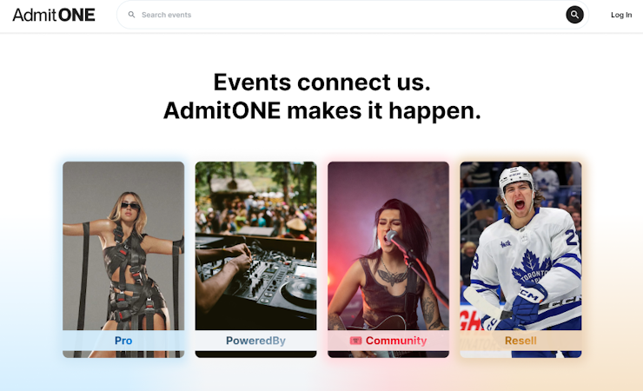643x391 pixels.
Task: Click the gray magnifier icon inside search field
Action: point(131,15)
